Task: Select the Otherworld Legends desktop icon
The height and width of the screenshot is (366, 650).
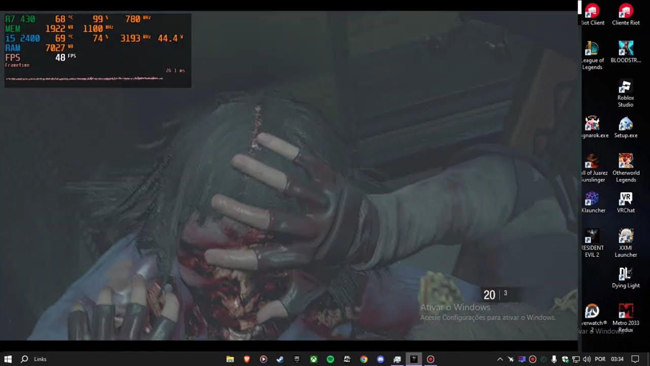Action: click(626, 168)
